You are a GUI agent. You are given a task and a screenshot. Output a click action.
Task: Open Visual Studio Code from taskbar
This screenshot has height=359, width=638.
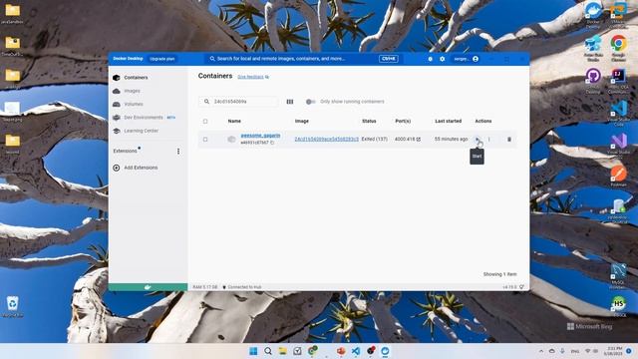(356, 351)
